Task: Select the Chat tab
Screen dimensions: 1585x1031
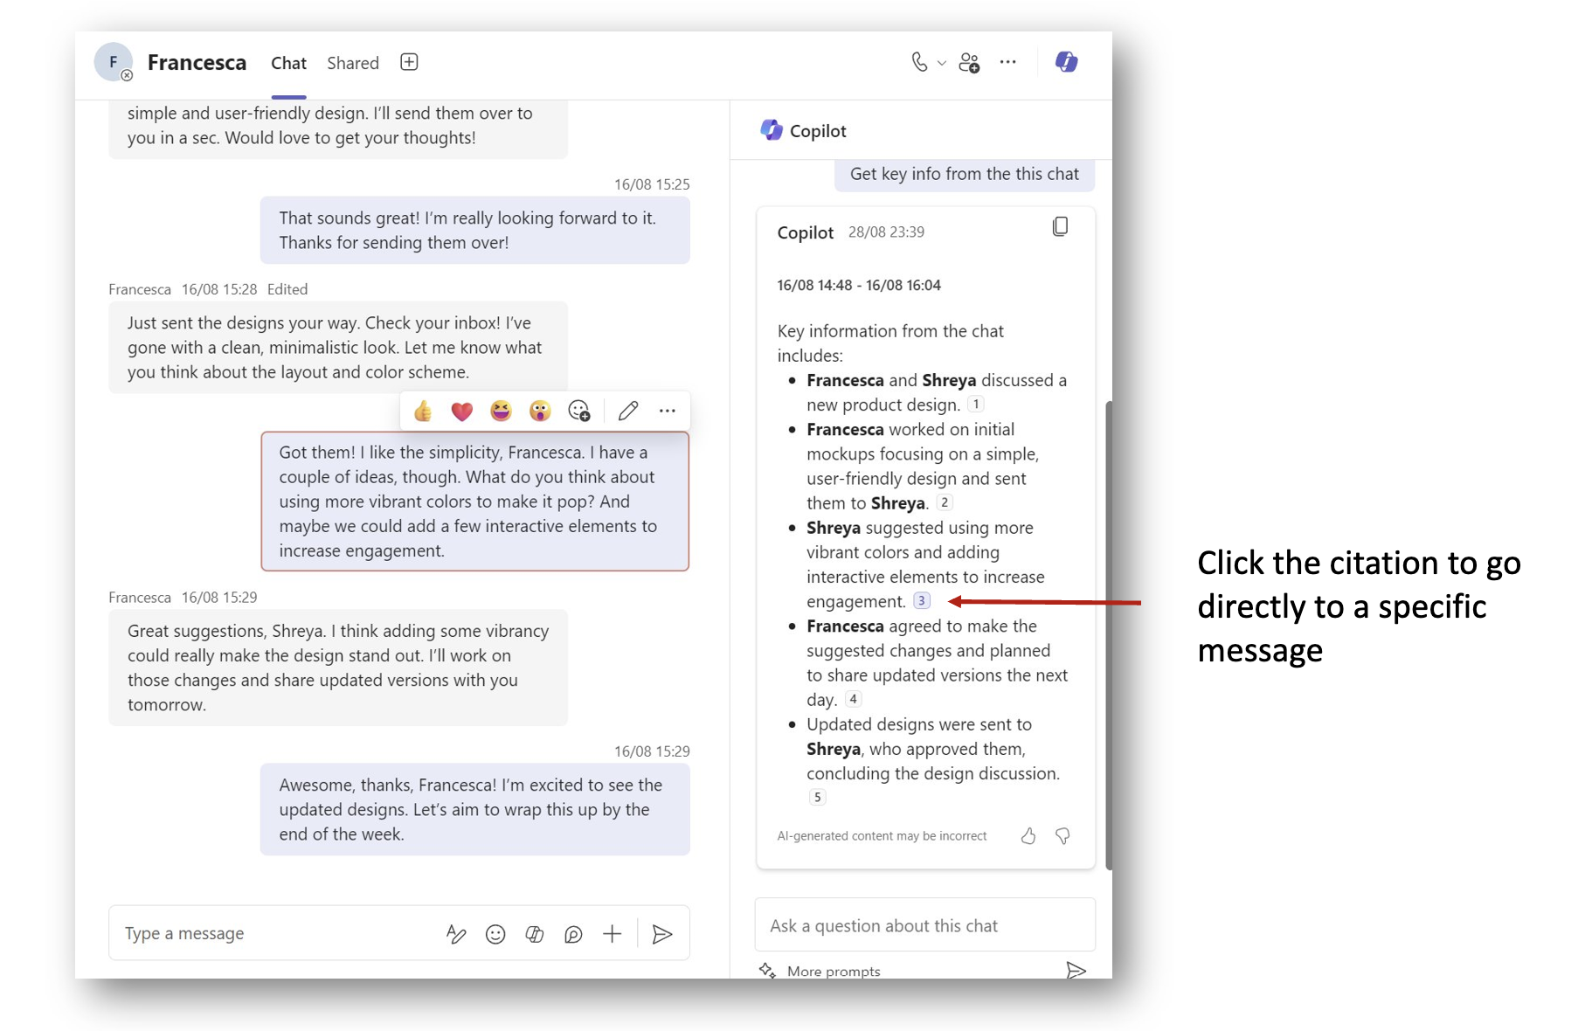Action: [x=288, y=63]
